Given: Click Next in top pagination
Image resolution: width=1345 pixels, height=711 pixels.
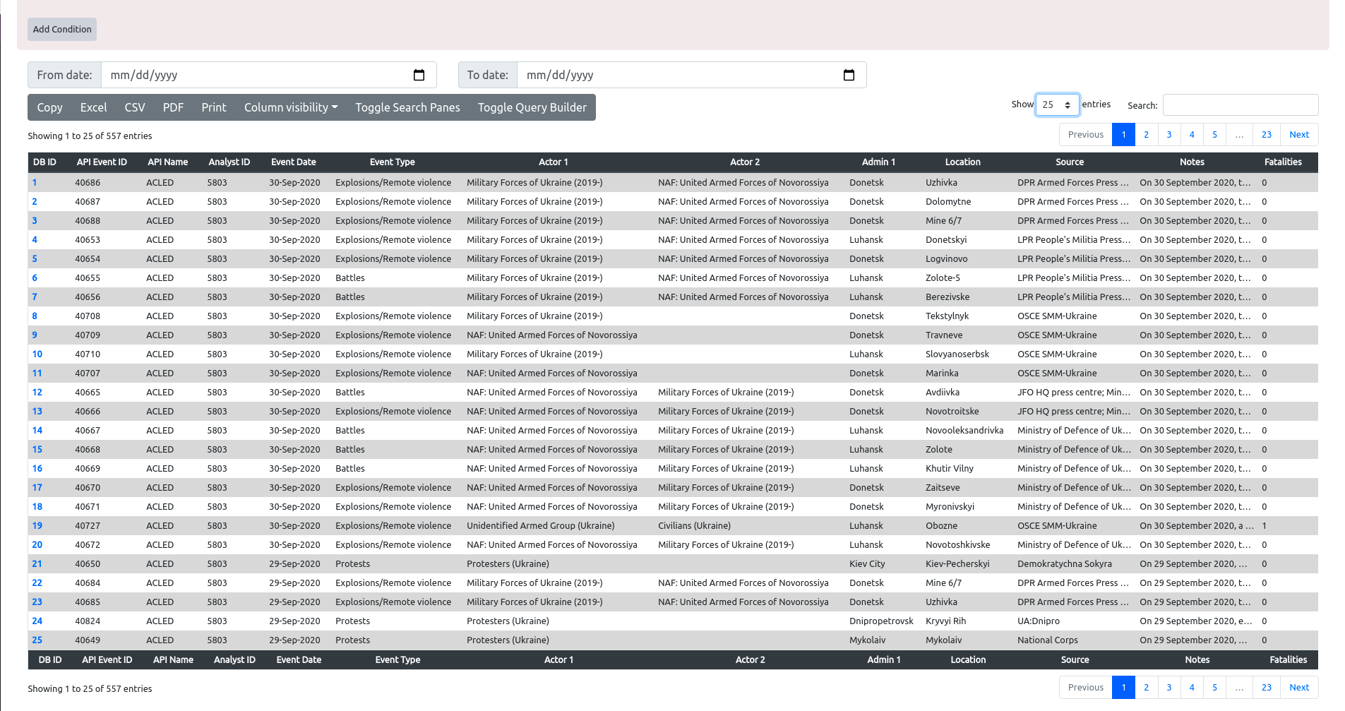Looking at the screenshot, I should coord(1299,134).
